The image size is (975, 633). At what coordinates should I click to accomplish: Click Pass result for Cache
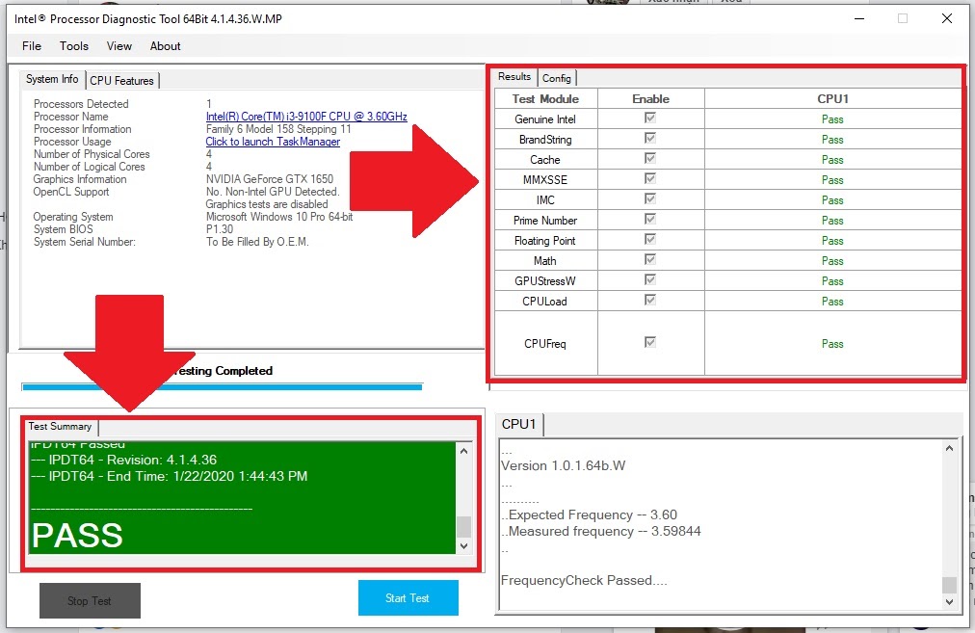(832, 160)
